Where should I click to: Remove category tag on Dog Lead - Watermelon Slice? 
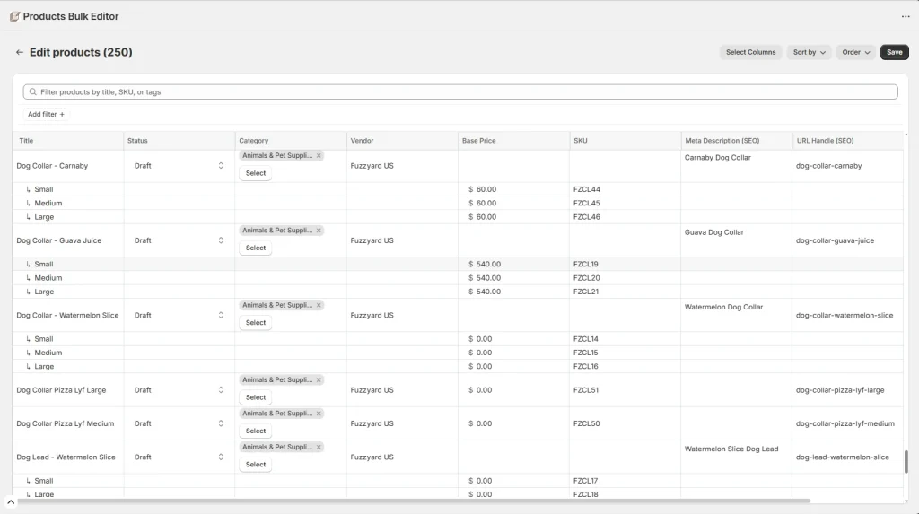319,447
